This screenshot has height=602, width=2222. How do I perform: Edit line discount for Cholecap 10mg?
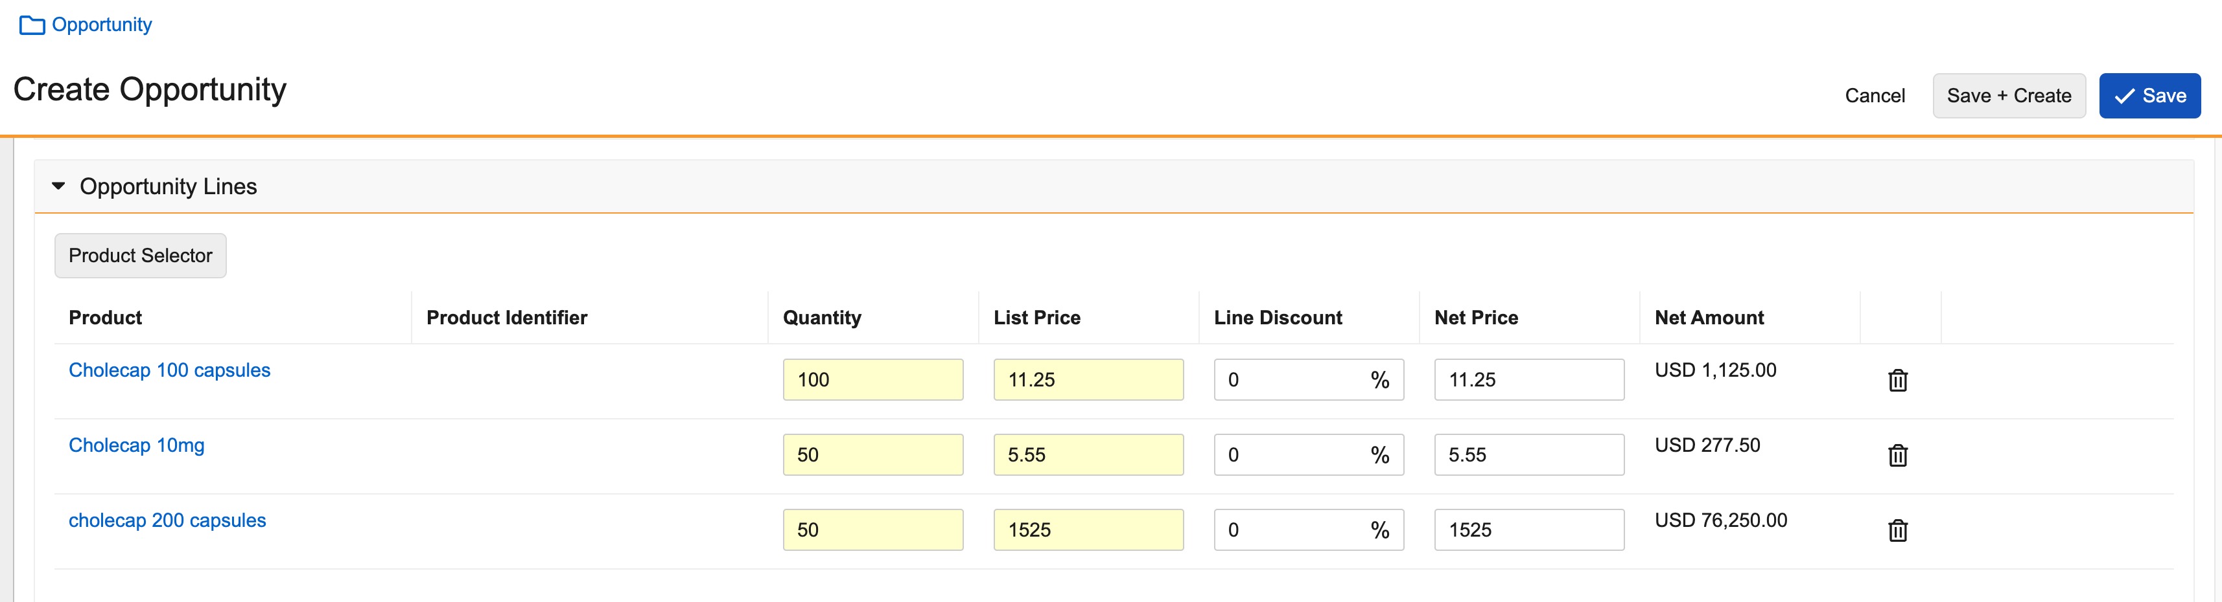click(x=1289, y=454)
